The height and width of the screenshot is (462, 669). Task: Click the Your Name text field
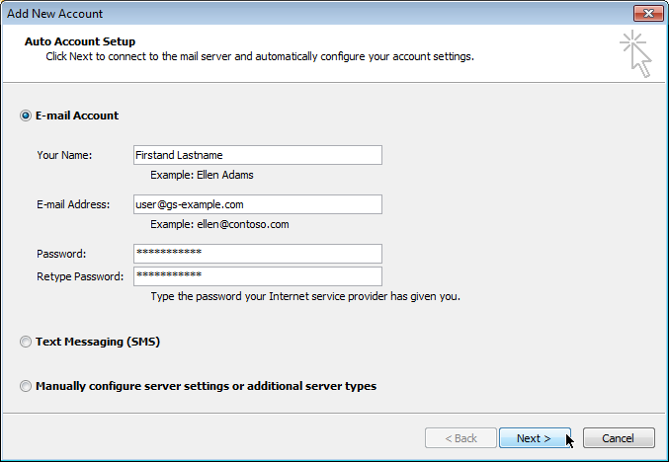[257, 155]
